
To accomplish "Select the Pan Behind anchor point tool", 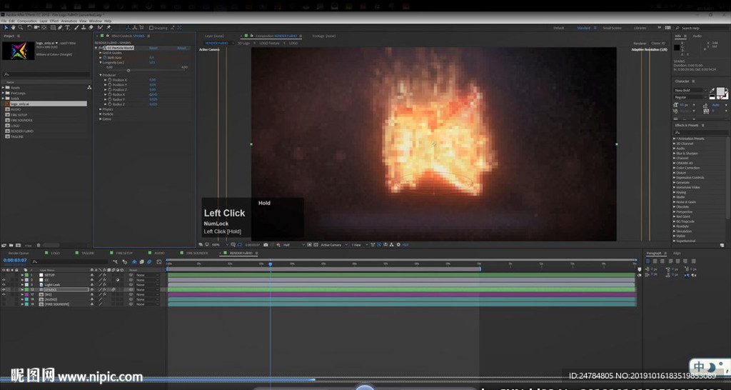I will tap(44, 28).
